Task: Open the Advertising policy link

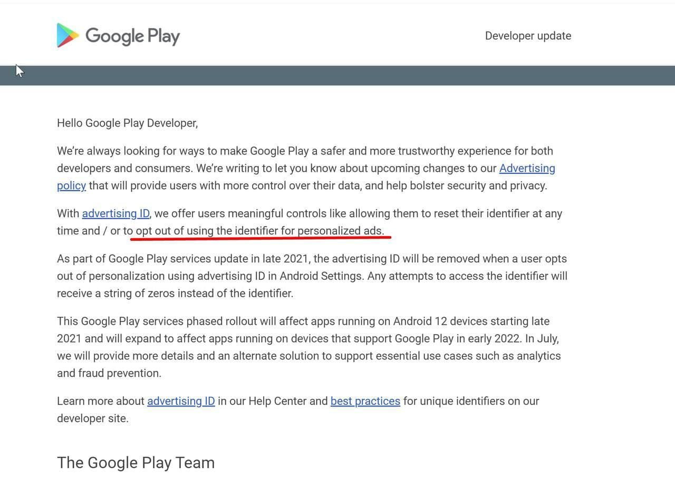Action: click(x=527, y=169)
